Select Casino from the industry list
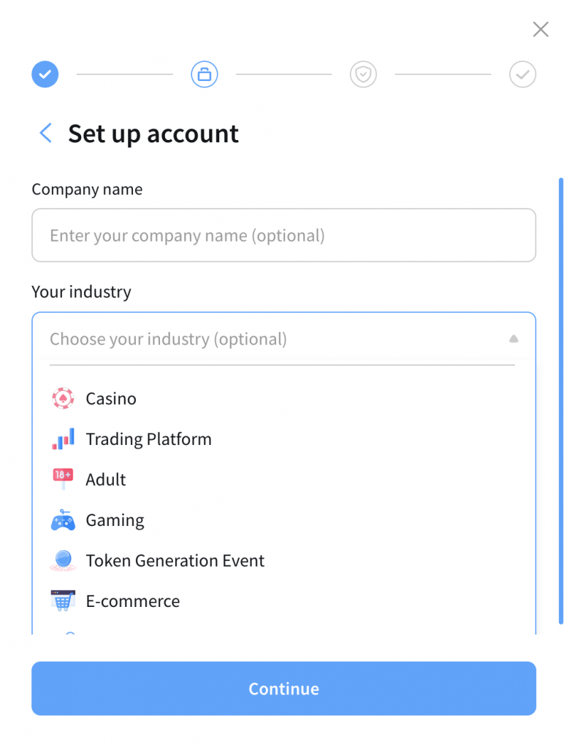 (x=111, y=399)
